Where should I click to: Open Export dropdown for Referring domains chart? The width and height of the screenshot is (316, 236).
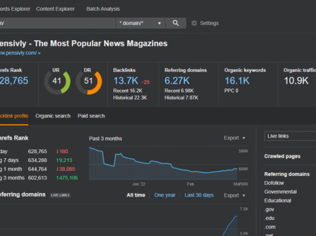(x=234, y=195)
